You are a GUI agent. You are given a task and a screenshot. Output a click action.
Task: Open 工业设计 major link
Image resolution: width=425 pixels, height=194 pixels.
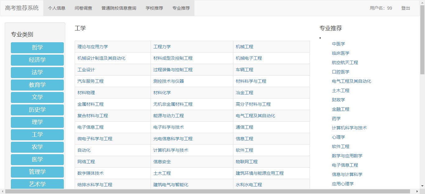pos(86,70)
